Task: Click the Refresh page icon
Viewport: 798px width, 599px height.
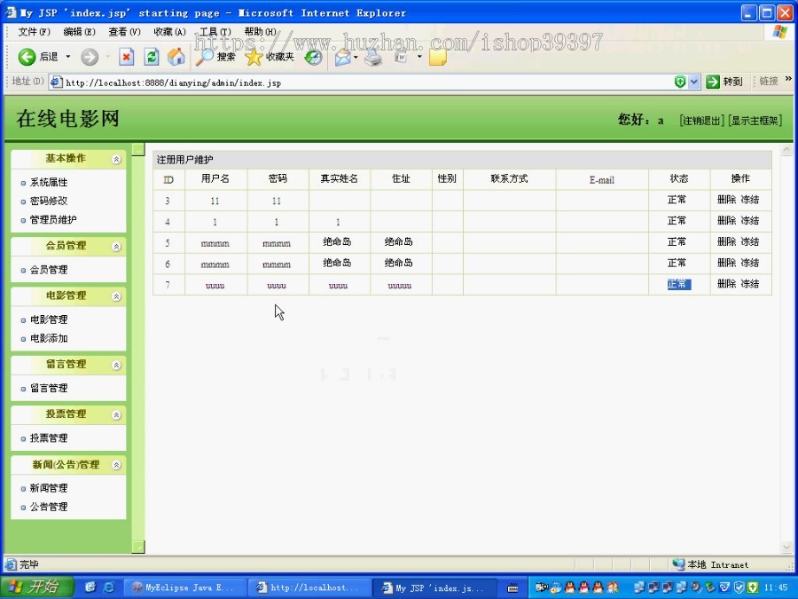Action: [x=151, y=57]
